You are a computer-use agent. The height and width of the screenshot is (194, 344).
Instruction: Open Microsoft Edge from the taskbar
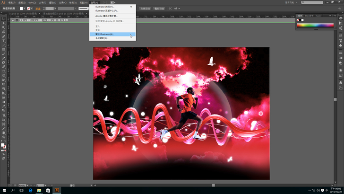29,190
